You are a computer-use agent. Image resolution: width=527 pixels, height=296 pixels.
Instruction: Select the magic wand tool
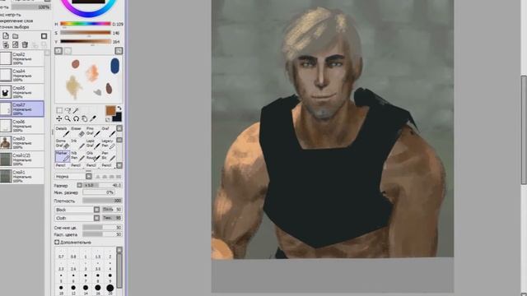coord(76,110)
